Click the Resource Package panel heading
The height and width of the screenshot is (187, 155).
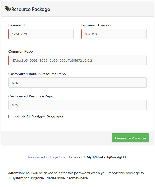[31, 9]
